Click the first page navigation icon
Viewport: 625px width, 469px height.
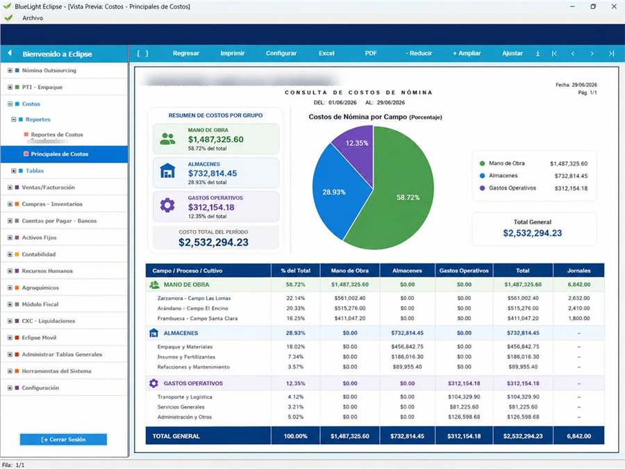tap(554, 54)
